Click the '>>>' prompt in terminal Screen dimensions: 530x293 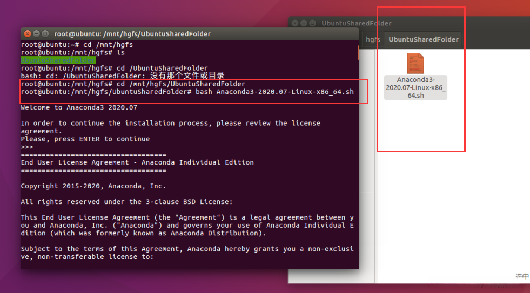coord(27,147)
